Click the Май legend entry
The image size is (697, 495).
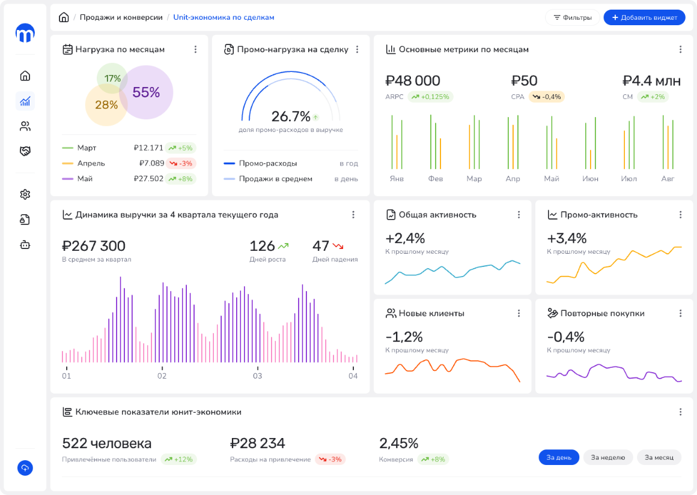[x=78, y=179]
